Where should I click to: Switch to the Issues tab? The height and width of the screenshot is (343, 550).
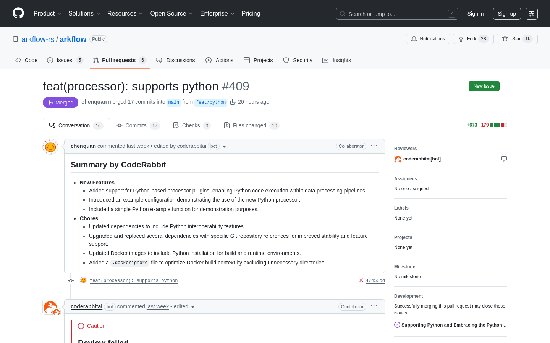click(x=65, y=60)
